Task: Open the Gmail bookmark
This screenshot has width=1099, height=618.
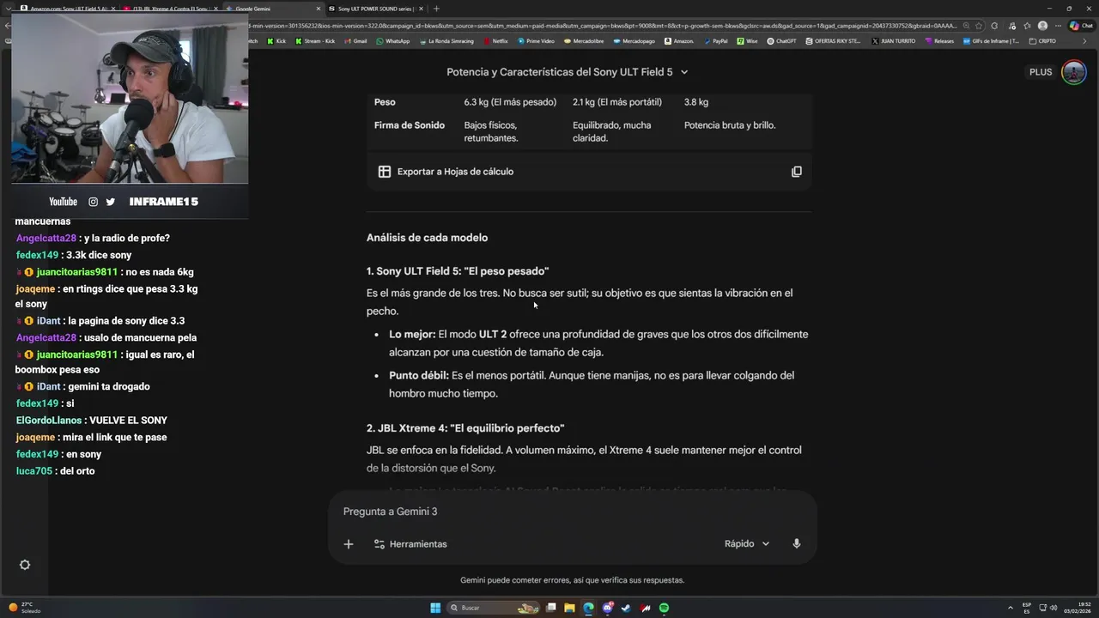Action: 355,41
